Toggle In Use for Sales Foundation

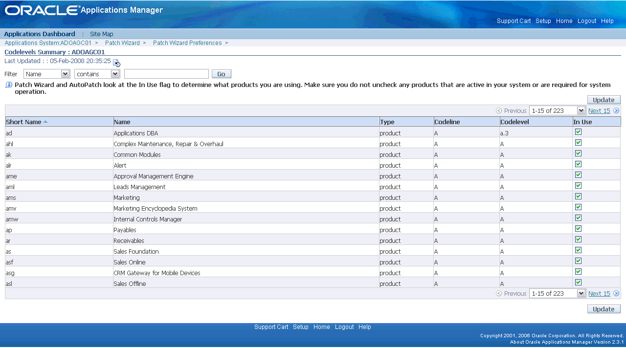pyautogui.click(x=578, y=250)
